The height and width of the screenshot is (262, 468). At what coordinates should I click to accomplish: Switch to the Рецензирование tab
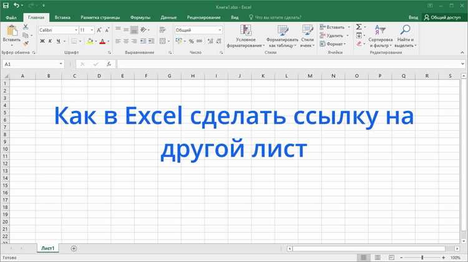click(203, 17)
